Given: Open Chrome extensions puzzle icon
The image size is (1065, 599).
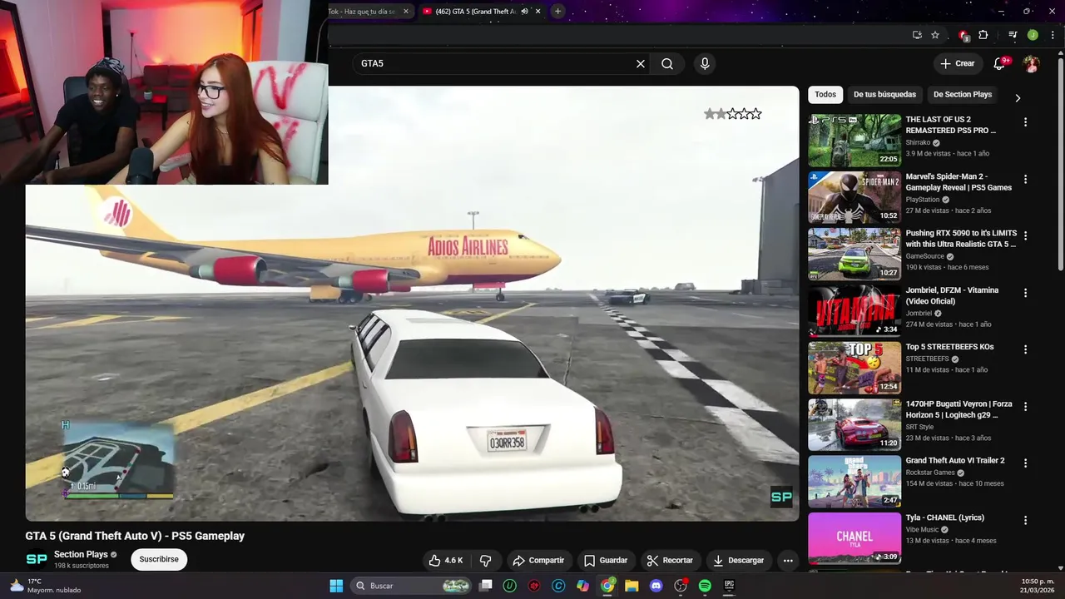Looking at the screenshot, I should point(983,35).
